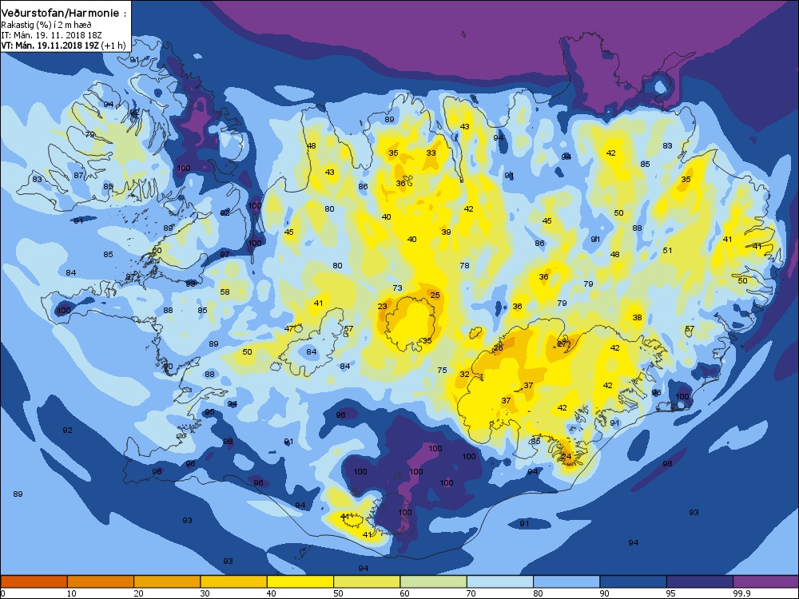Click the purple legend swatch above 99.9
Image resolution: width=799 pixels, height=599 pixels.
click(x=766, y=581)
